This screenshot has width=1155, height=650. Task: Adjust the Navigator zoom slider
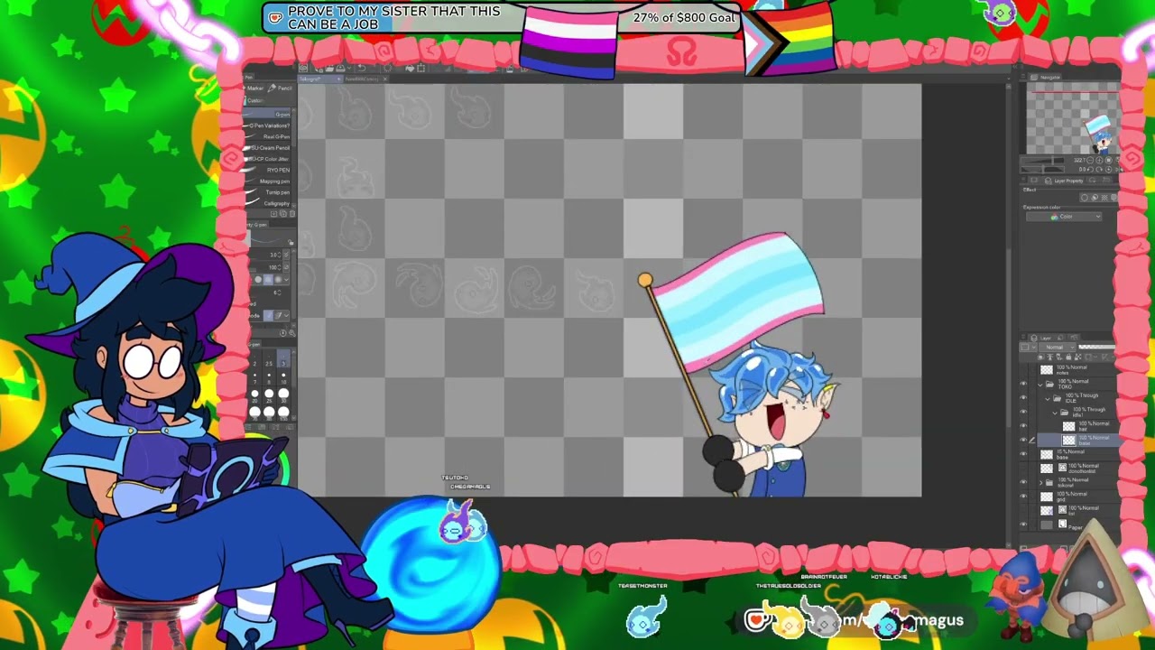[1043, 160]
